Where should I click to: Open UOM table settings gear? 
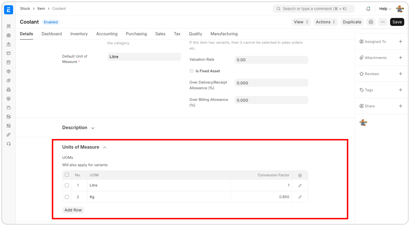coord(300,175)
